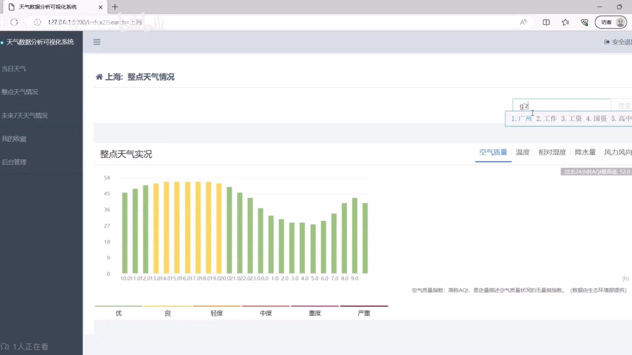Click the city search input field
This screenshot has height=355, width=632.
tap(562, 105)
